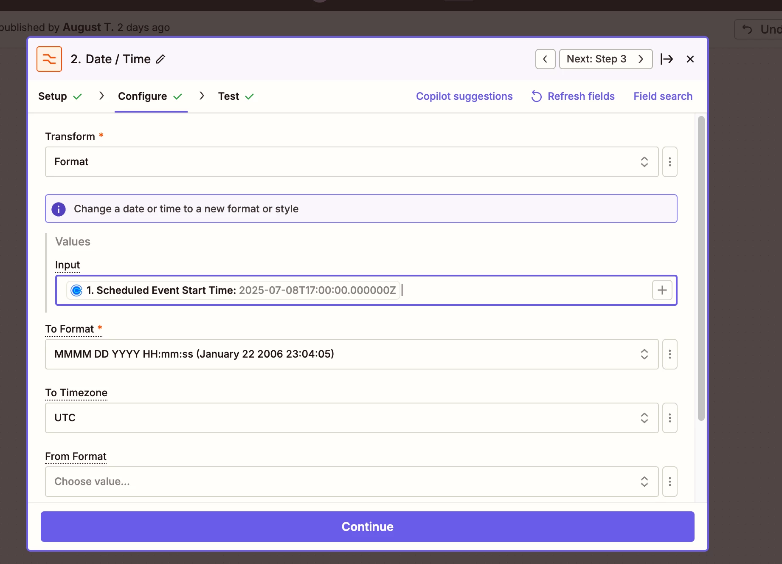Close the Date / Time panel
The height and width of the screenshot is (564, 782).
(690, 59)
